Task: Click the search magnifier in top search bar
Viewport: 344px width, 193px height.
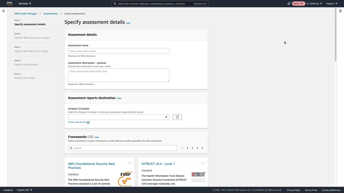Action: tap(115, 4)
